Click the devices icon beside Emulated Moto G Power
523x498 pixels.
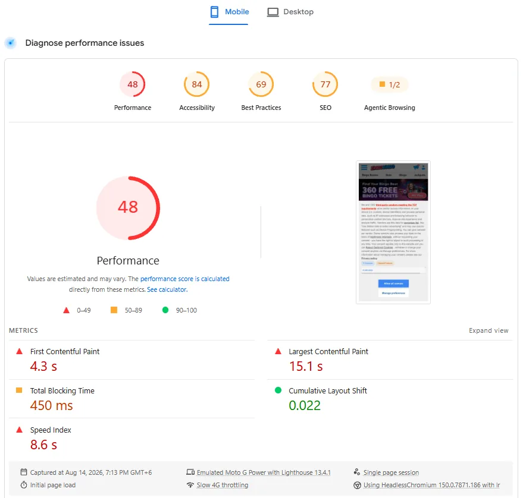pos(190,472)
